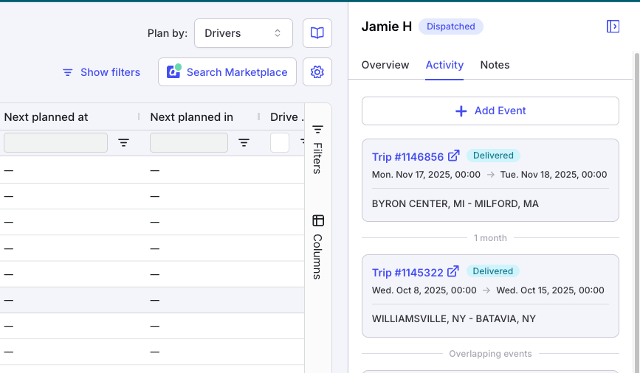Click the Delivered badge on Trip #1145322

(x=492, y=271)
